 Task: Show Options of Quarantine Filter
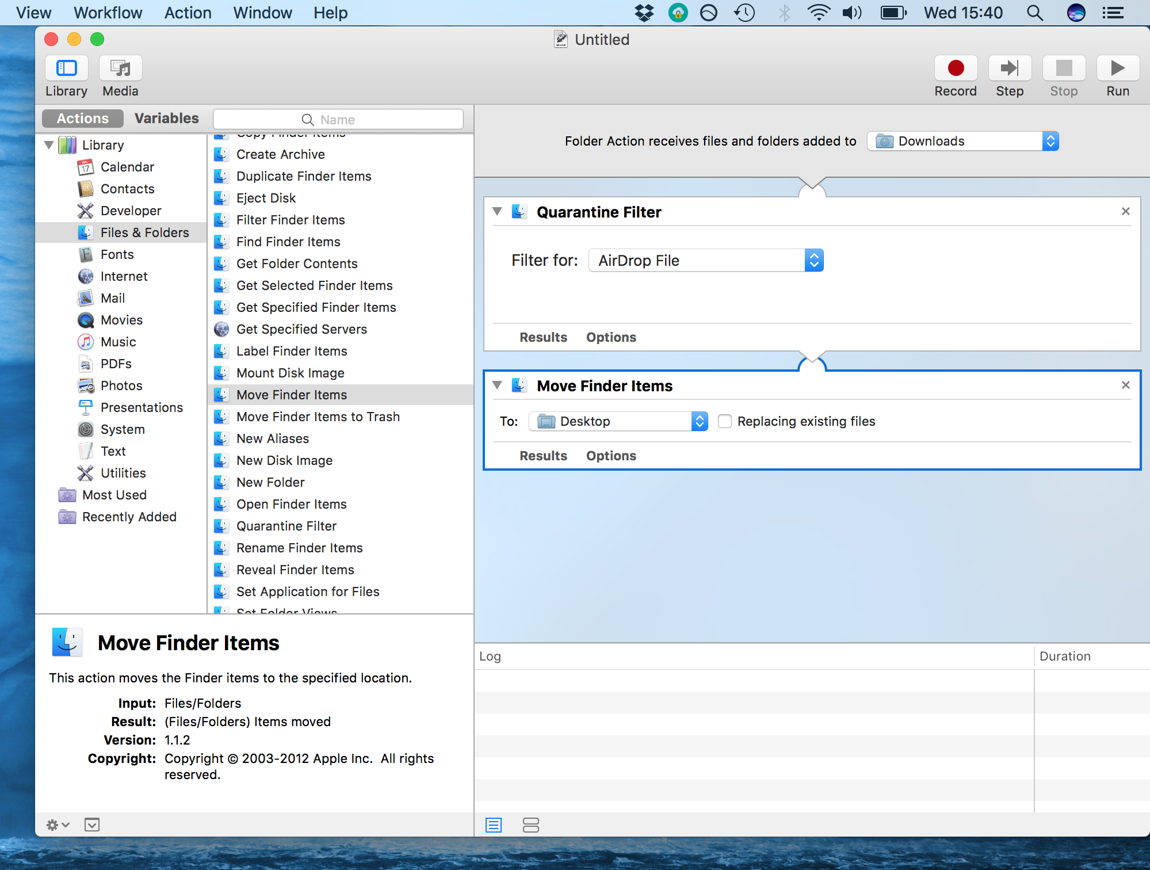[611, 337]
